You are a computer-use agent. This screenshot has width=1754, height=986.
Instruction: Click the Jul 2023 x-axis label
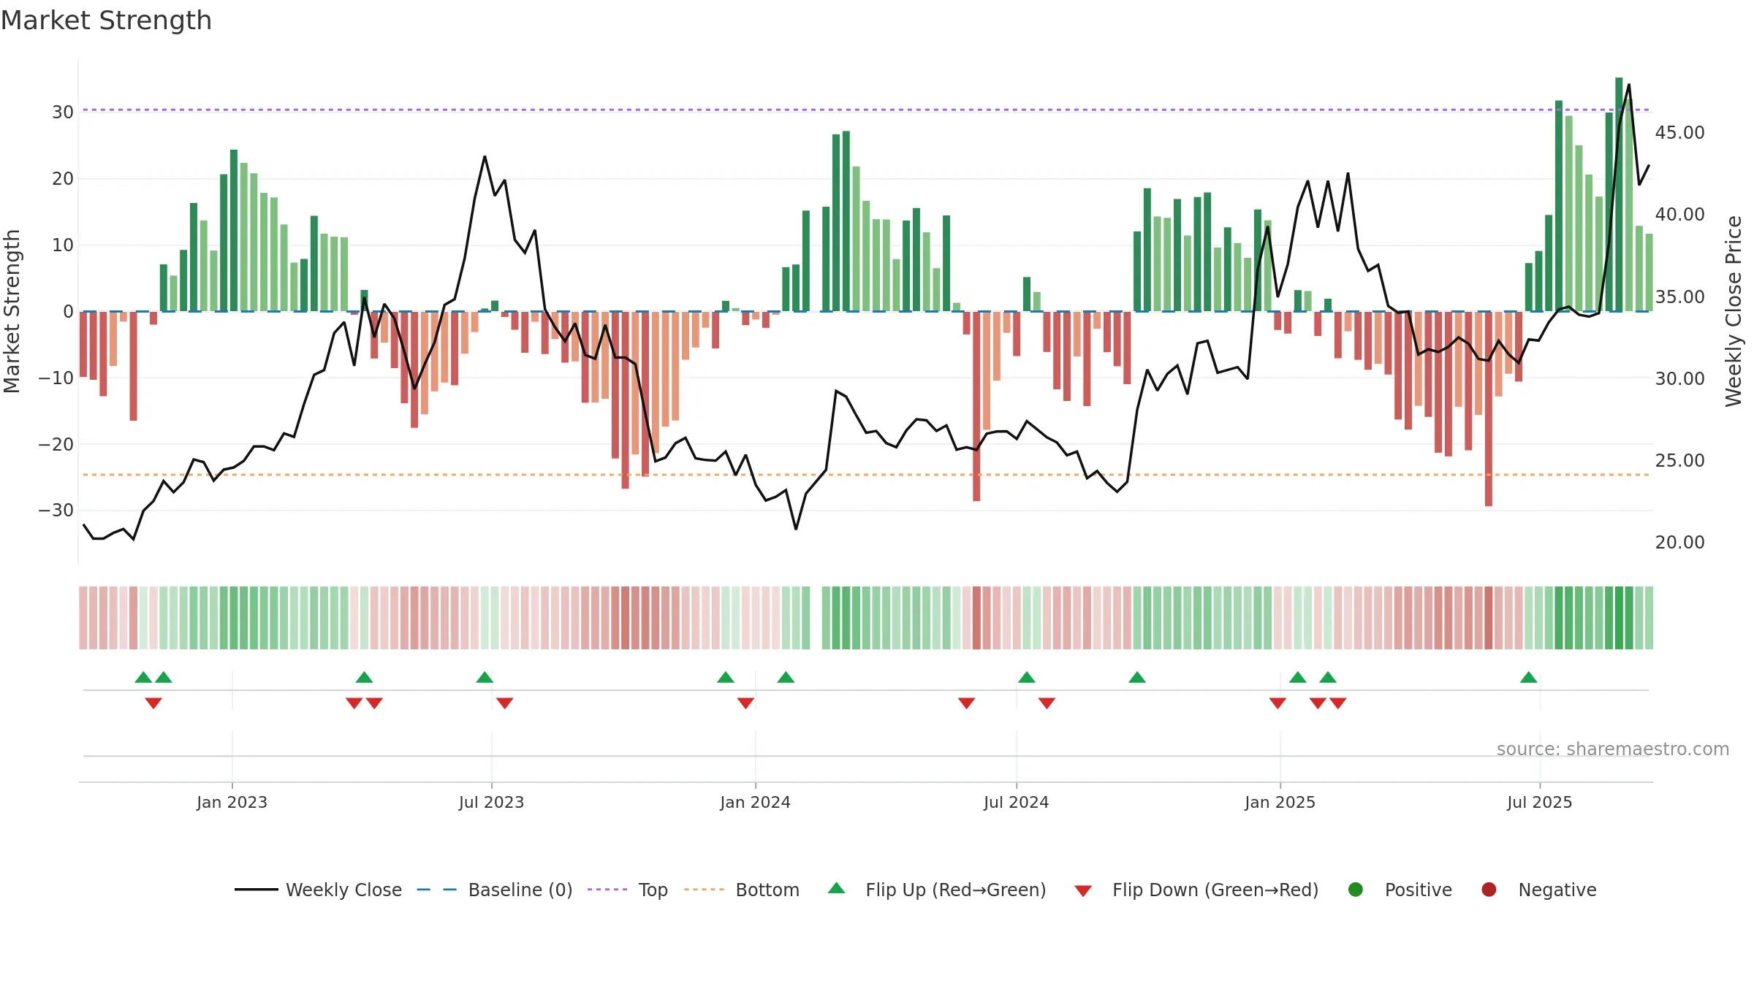click(491, 802)
